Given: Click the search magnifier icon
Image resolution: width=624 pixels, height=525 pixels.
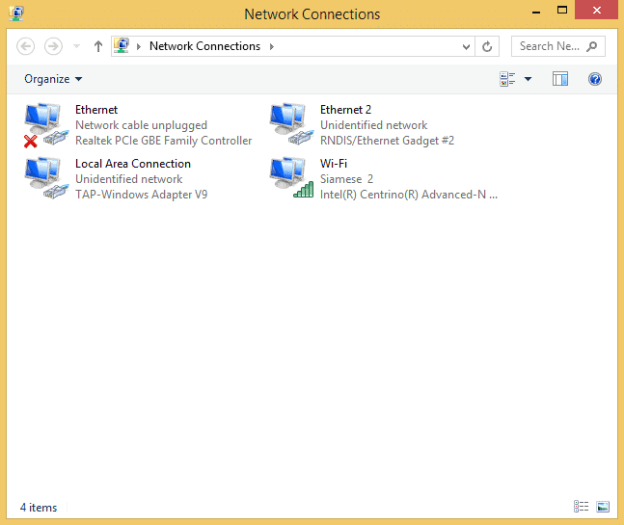Looking at the screenshot, I should click(x=592, y=46).
